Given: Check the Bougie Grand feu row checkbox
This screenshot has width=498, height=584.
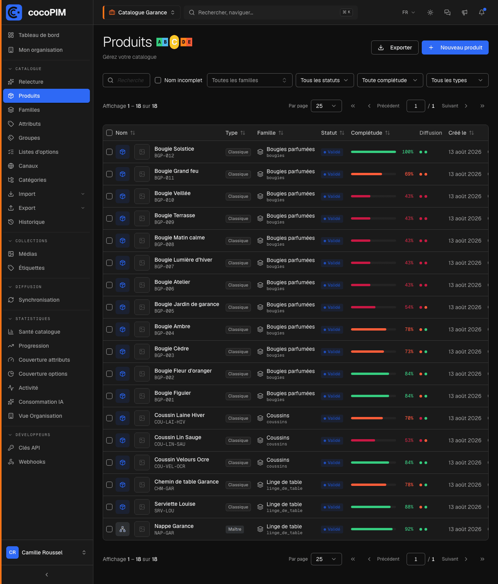Looking at the screenshot, I should pos(109,174).
